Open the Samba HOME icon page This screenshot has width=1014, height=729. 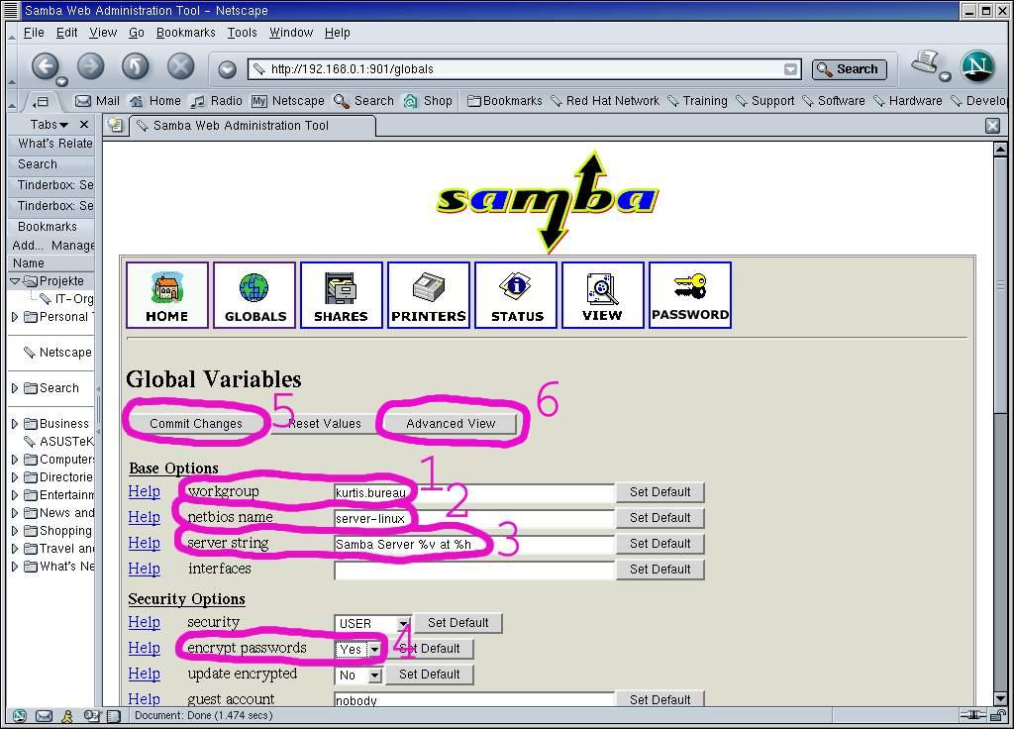[166, 294]
